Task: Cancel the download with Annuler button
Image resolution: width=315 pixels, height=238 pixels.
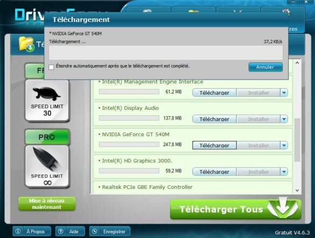Action: tap(265, 67)
